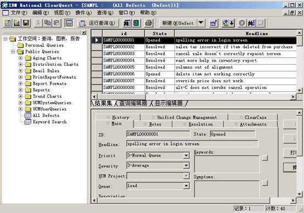The height and width of the screenshot is (213, 304).
Task: Click the 运行查询 run query button
Action: (x=98, y=23)
